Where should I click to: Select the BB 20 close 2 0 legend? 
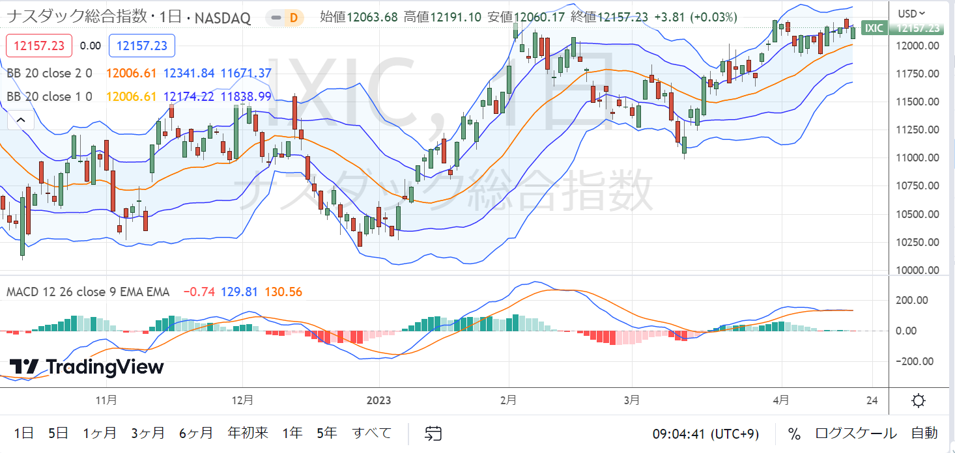click(x=49, y=74)
